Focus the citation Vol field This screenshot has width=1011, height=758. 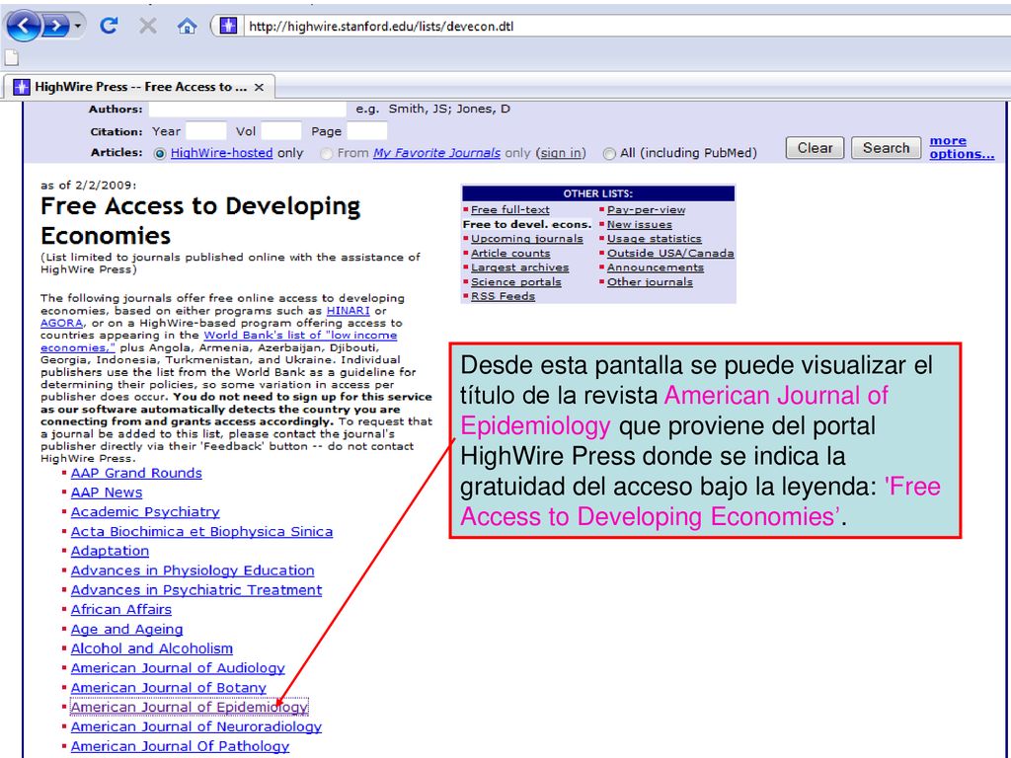point(280,131)
